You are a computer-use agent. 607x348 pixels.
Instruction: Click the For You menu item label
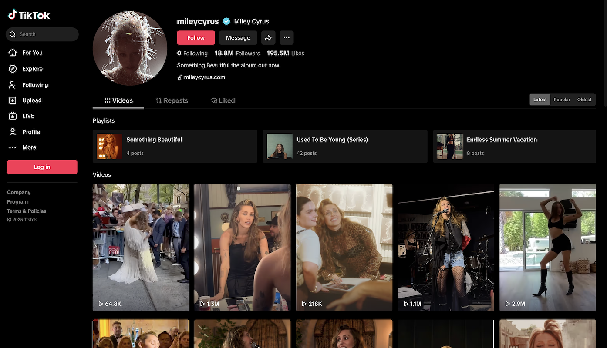(33, 53)
